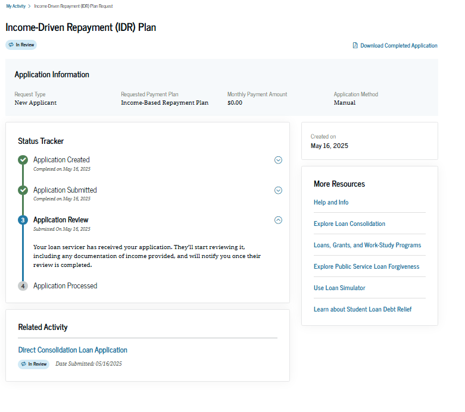This screenshot has height=412, width=465.
Task: Download Completed Application link
Action: click(398, 46)
